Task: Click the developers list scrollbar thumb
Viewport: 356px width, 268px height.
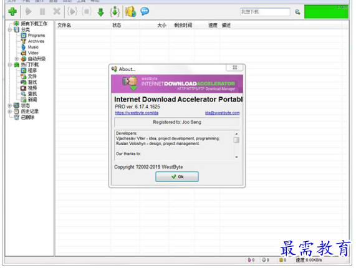Action: (x=236, y=140)
